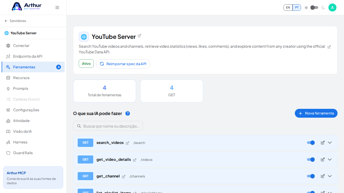Viewport: 344px width, 193px height.
Task: Disable the search_videos tool toggle
Action: pos(311,143)
